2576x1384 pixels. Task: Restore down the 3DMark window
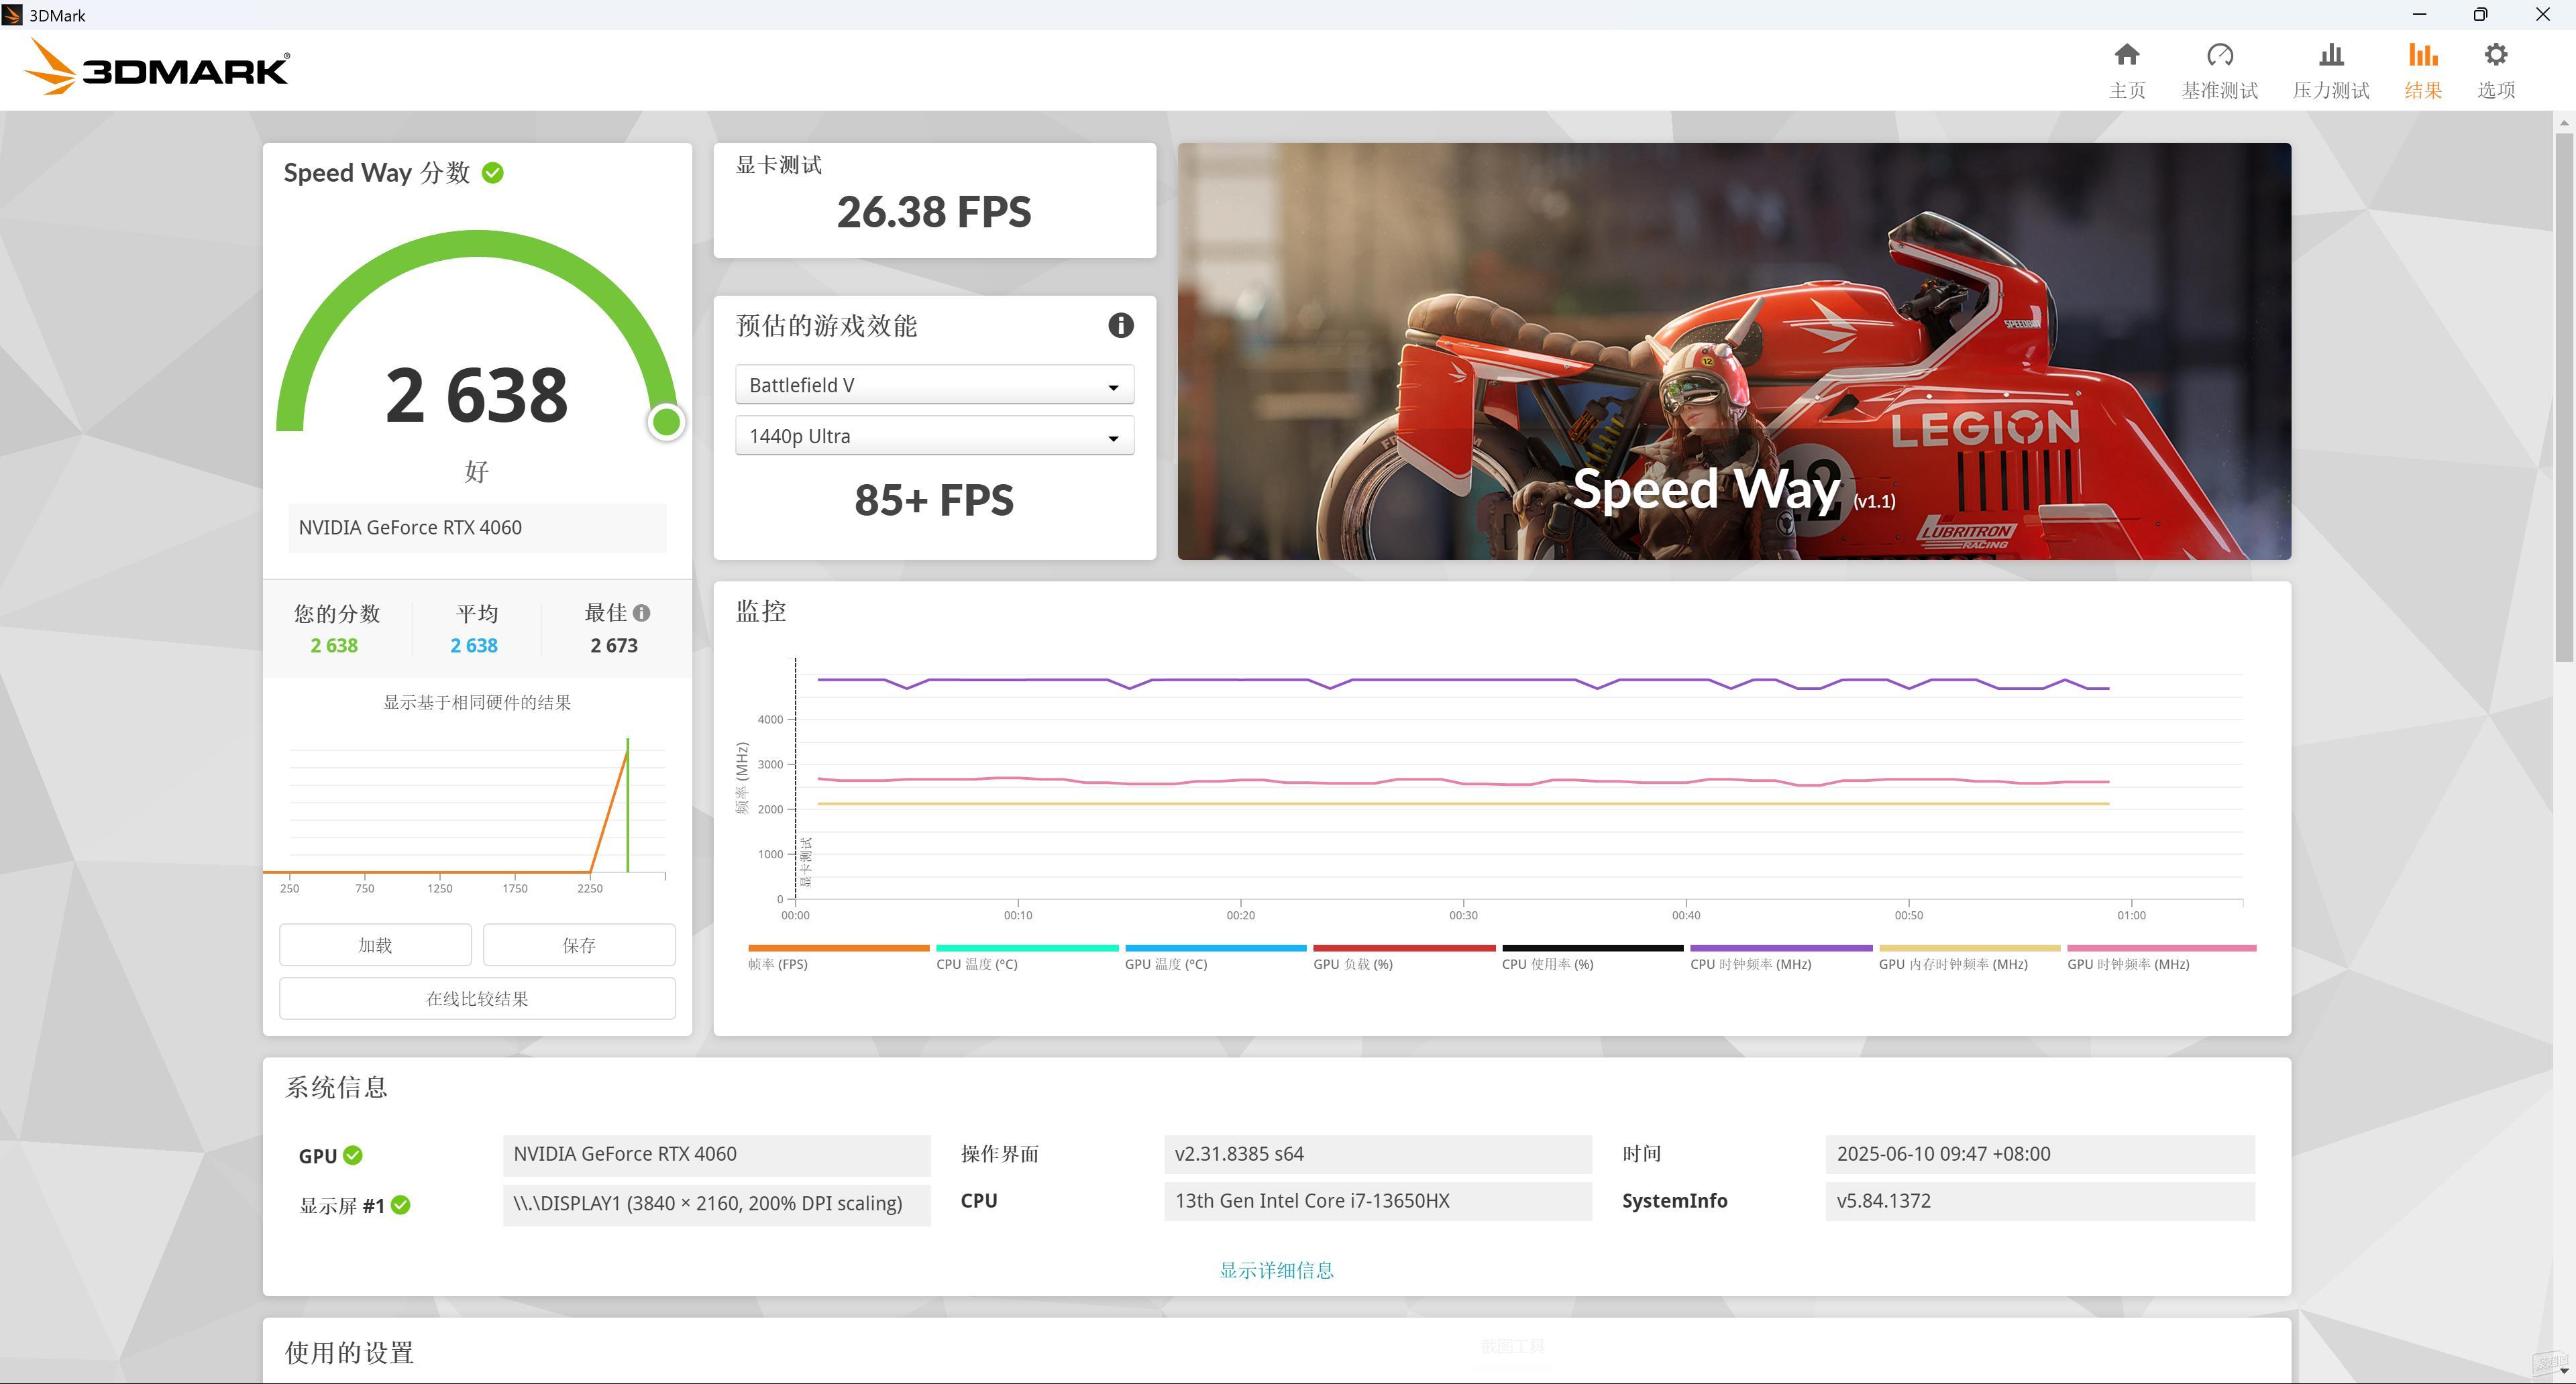[x=2480, y=14]
